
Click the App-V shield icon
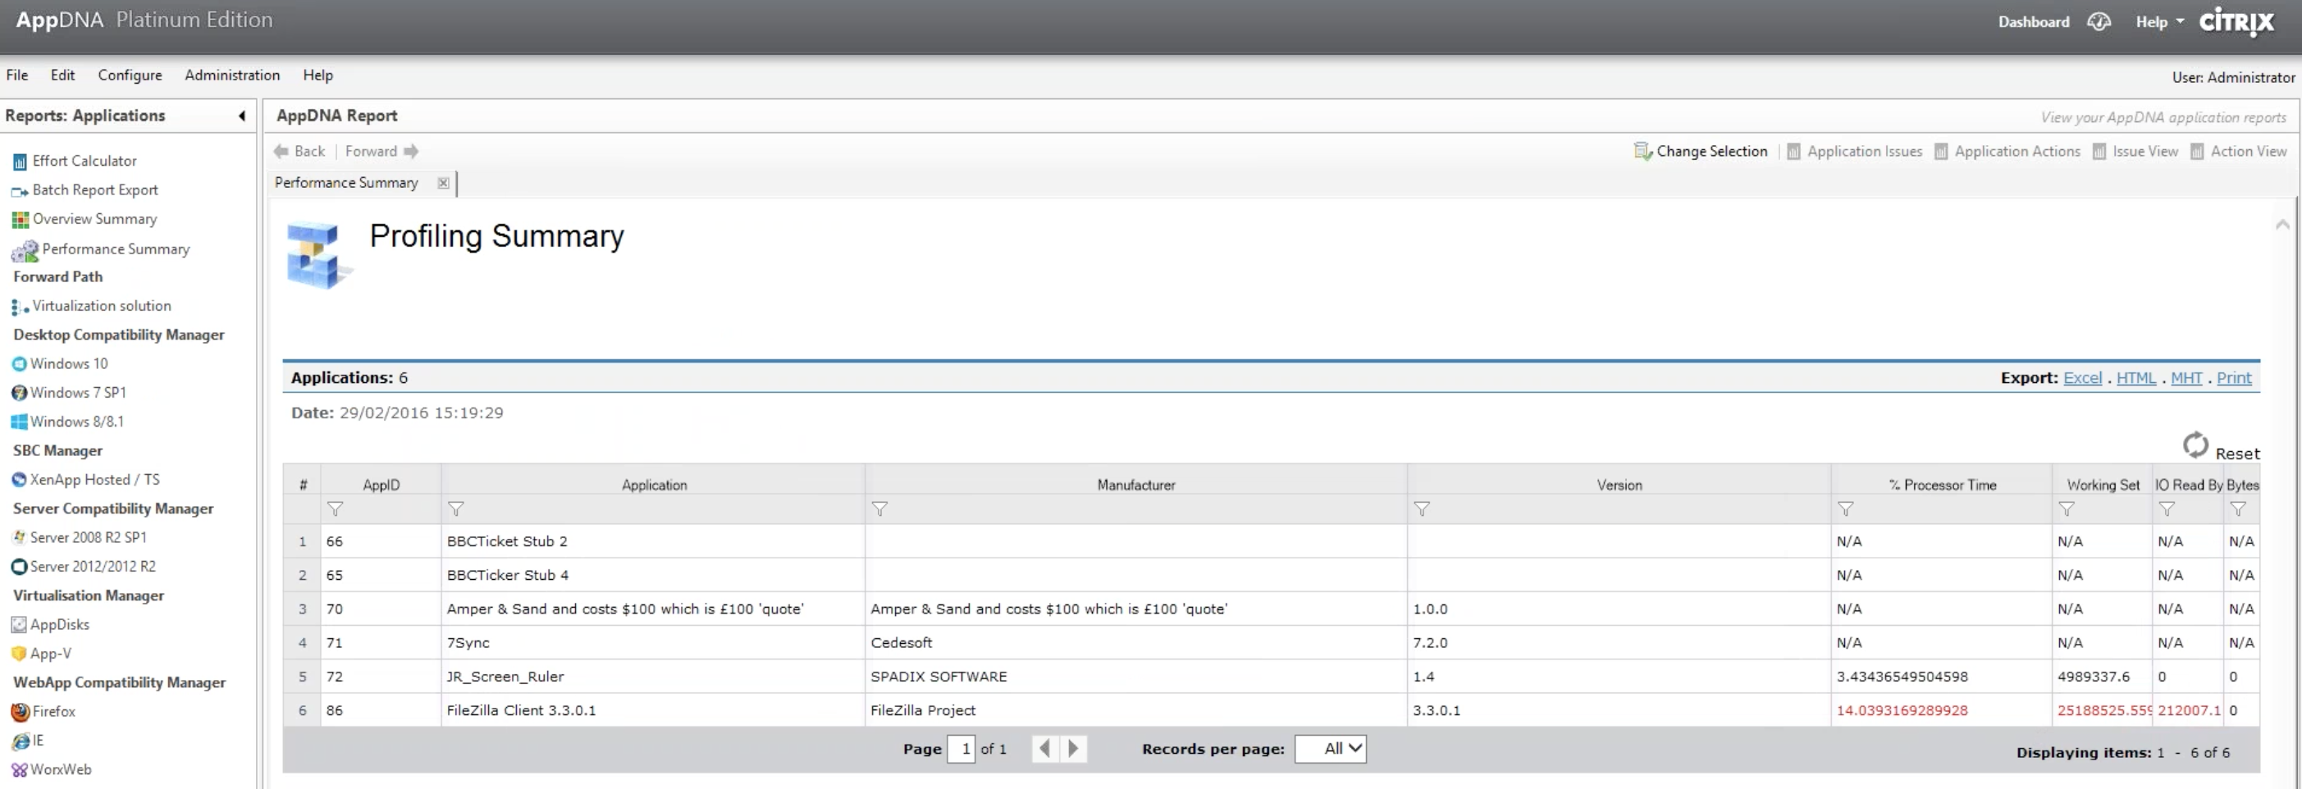pos(19,654)
